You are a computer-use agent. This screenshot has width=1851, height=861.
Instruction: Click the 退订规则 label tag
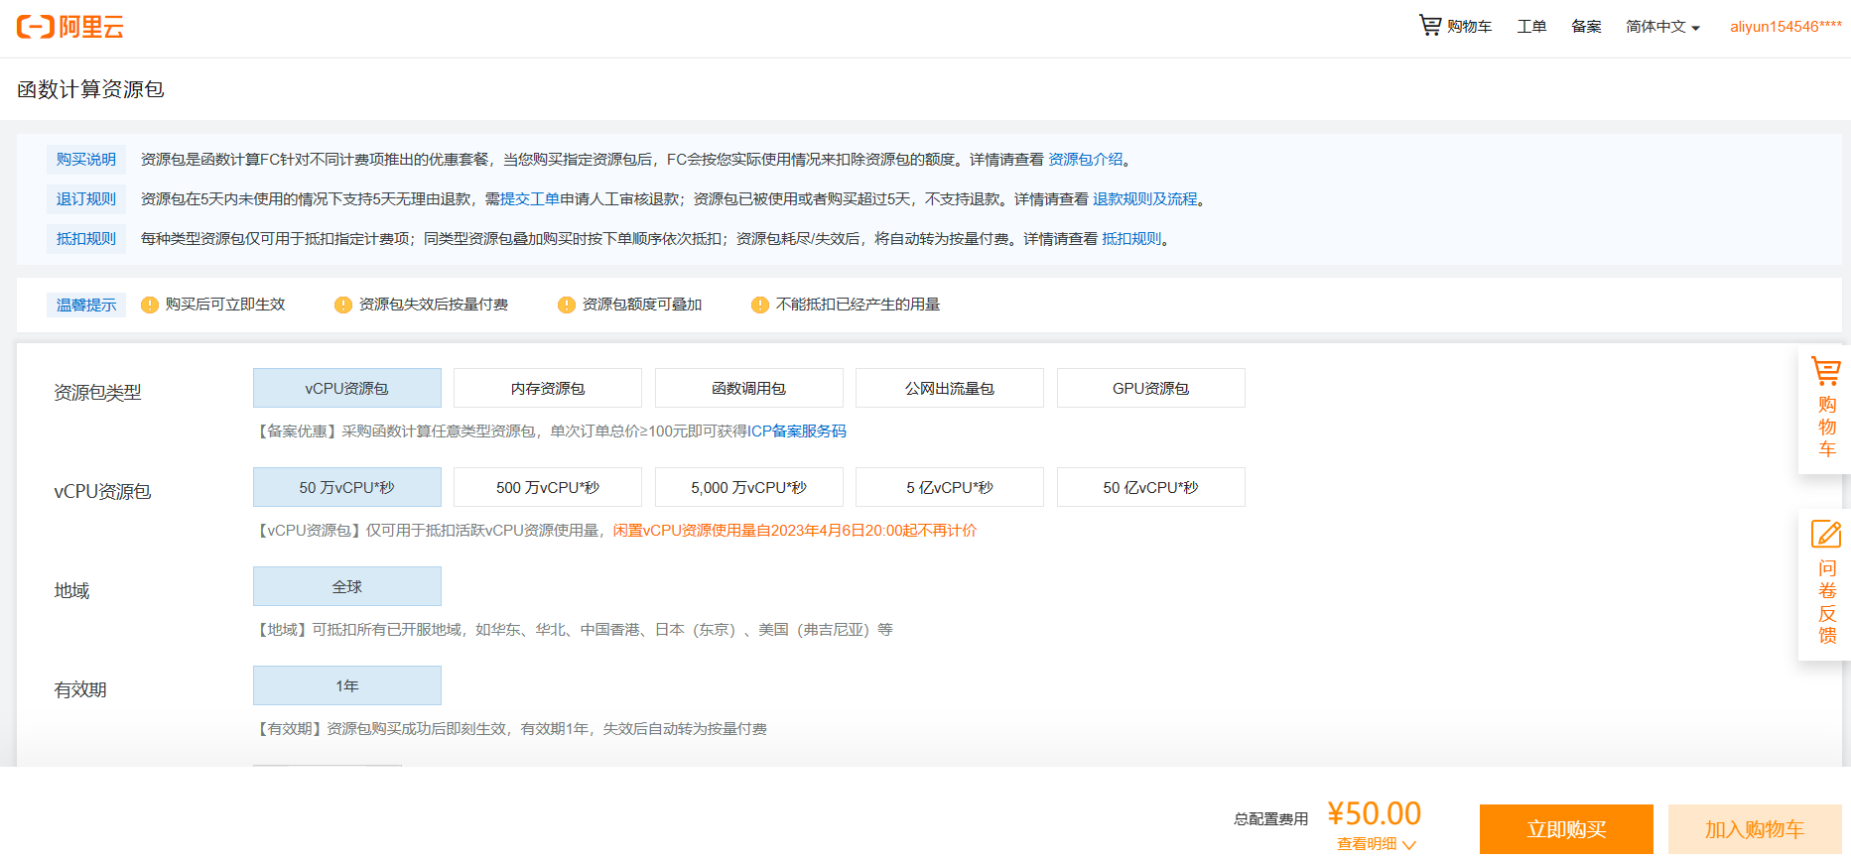pyautogui.click(x=86, y=199)
